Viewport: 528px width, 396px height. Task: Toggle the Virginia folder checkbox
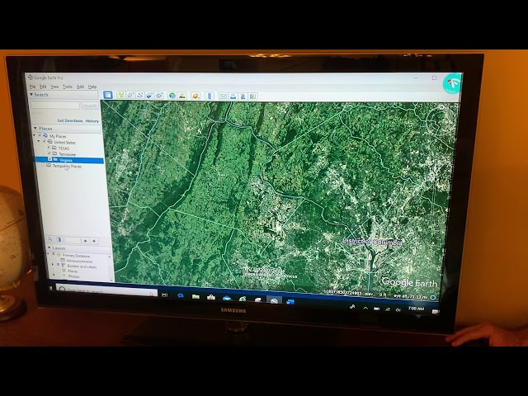(x=50, y=159)
